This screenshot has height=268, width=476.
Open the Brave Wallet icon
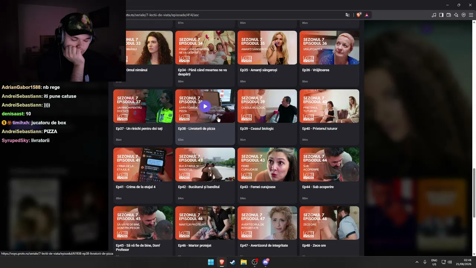pos(448,15)
